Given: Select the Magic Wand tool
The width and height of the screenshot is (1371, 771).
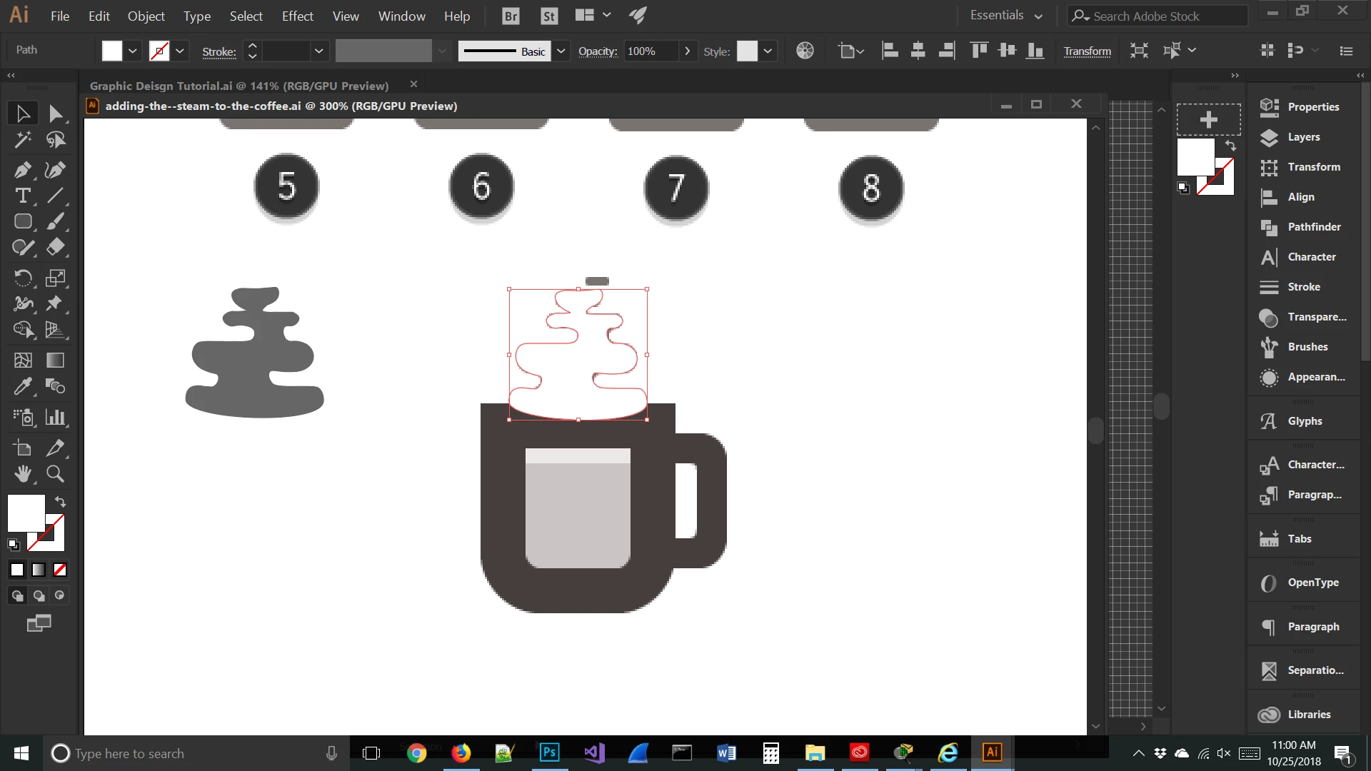Looking at the screenshot, I should click(22, 140).
